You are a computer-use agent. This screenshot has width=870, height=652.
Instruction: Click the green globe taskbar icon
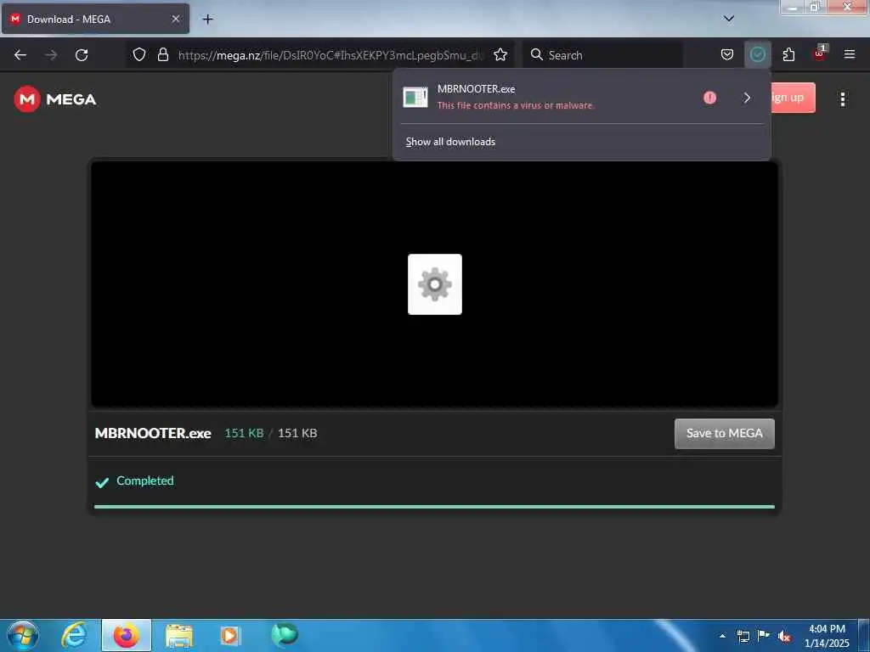pos(285,634)
